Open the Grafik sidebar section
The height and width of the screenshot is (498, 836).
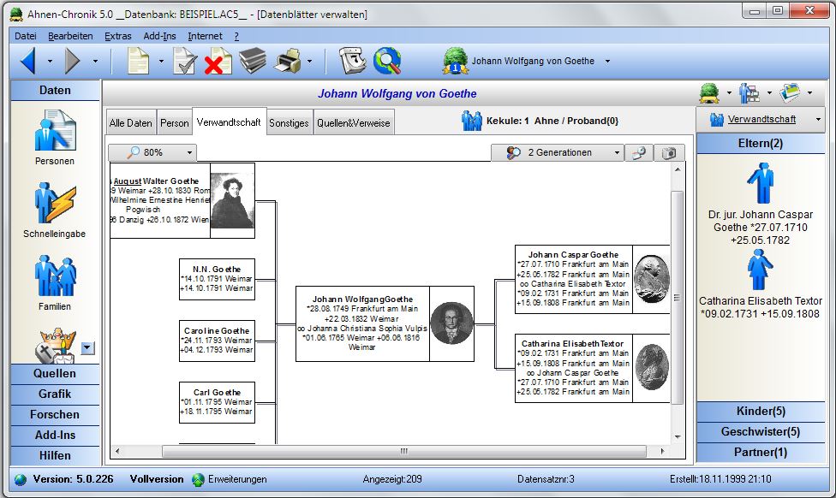[55, 394]
